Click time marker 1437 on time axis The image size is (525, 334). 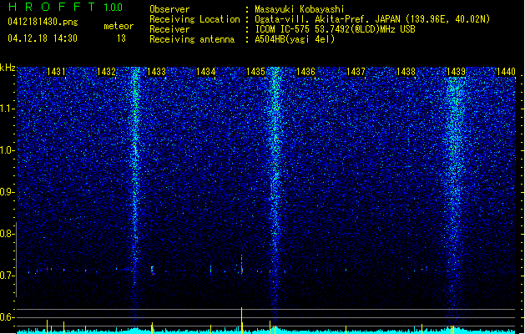pos(356,71)
